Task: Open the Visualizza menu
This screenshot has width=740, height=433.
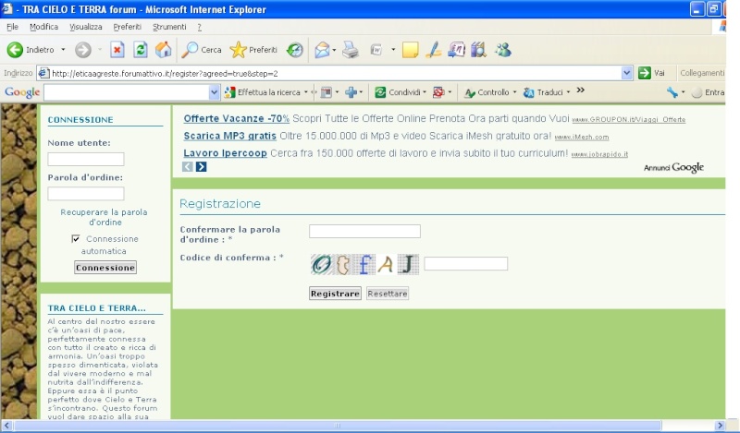Action: (86, 27)
